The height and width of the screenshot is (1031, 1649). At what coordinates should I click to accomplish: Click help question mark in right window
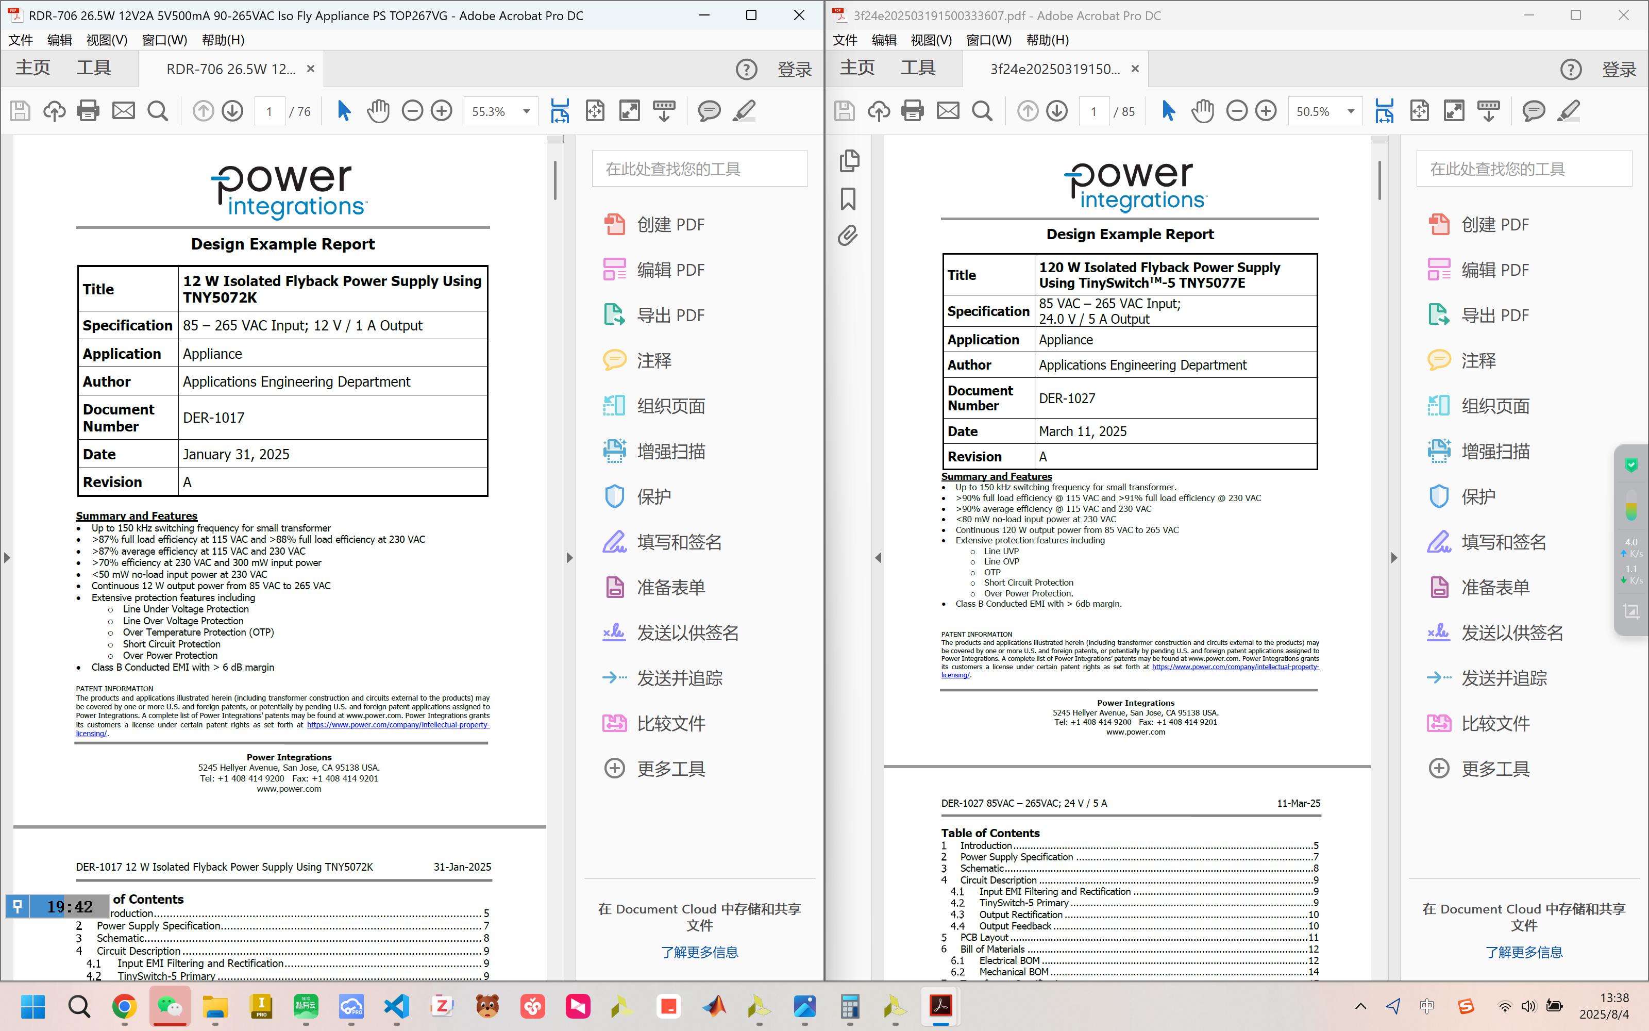click(1571, 69)
